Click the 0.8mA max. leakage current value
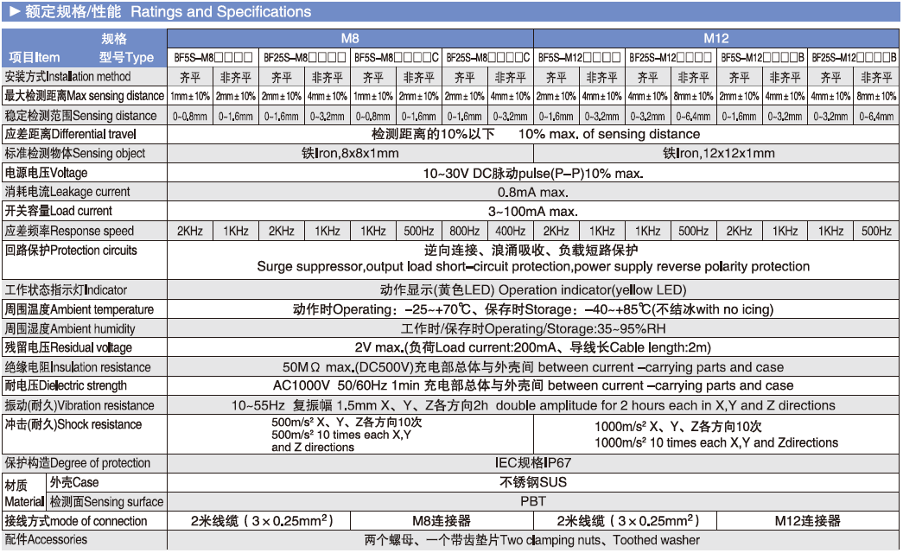Image resolution: width=903 pixels, height=553 pixels. point(532,192)
